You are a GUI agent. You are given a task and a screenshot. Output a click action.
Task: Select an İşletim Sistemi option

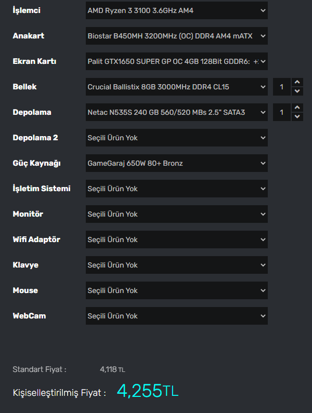pos(176,189)
